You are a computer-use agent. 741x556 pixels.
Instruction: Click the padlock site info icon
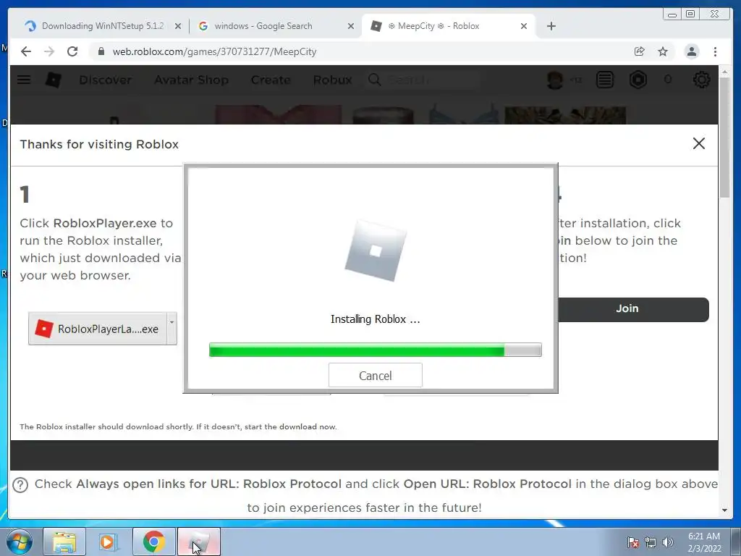click(x=101, y=51)
